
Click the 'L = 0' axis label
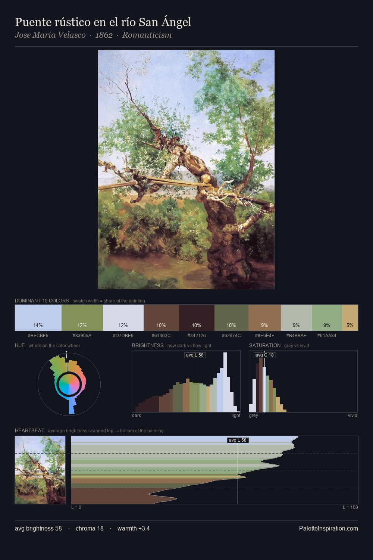tap(76, 507)
